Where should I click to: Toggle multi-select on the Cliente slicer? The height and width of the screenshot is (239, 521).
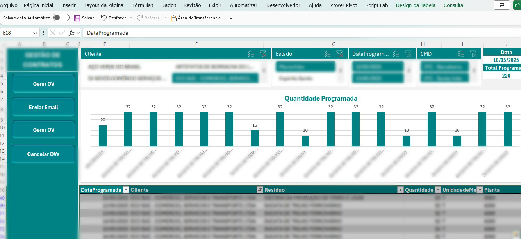(251, 54)
